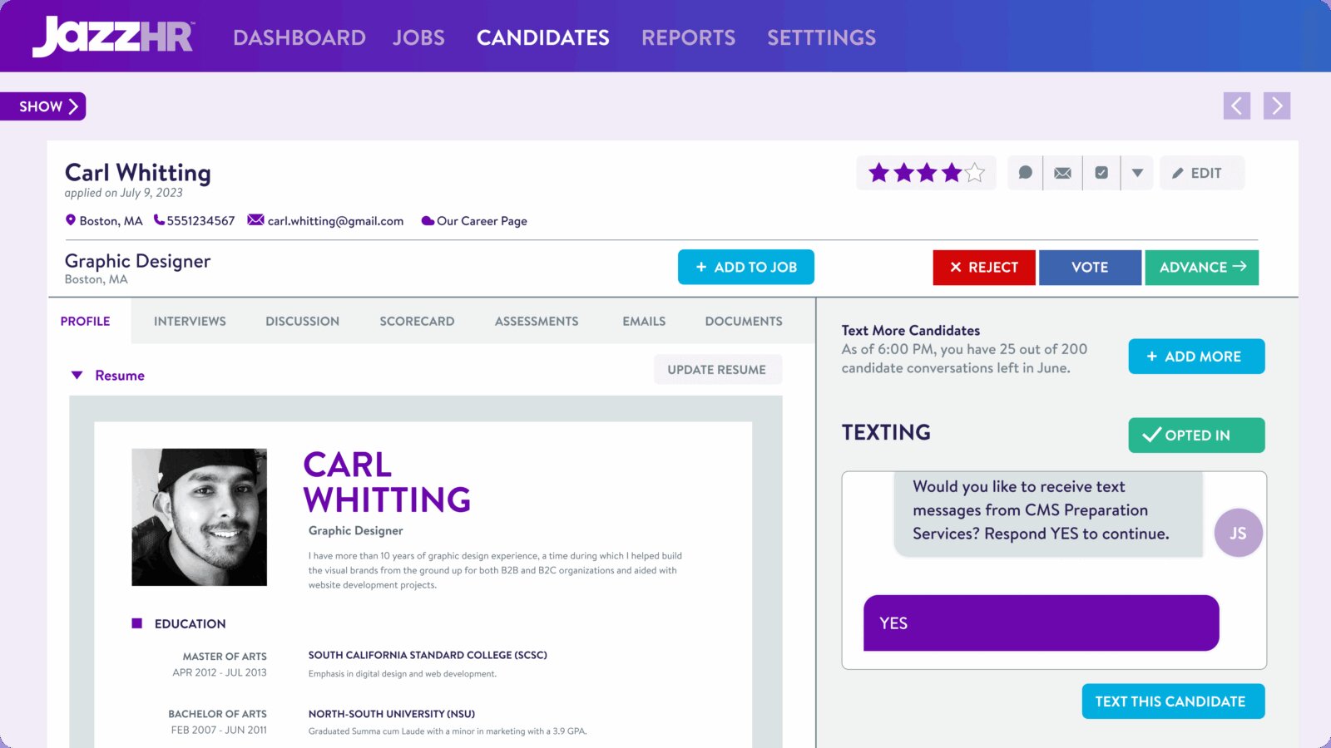
Task: Open the Reports menu
Action: (x=688, y=37)
